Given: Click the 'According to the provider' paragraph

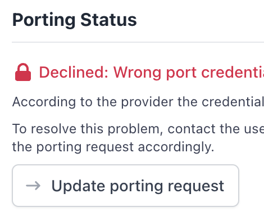Looking at the screenshot, I should (138, 102).
